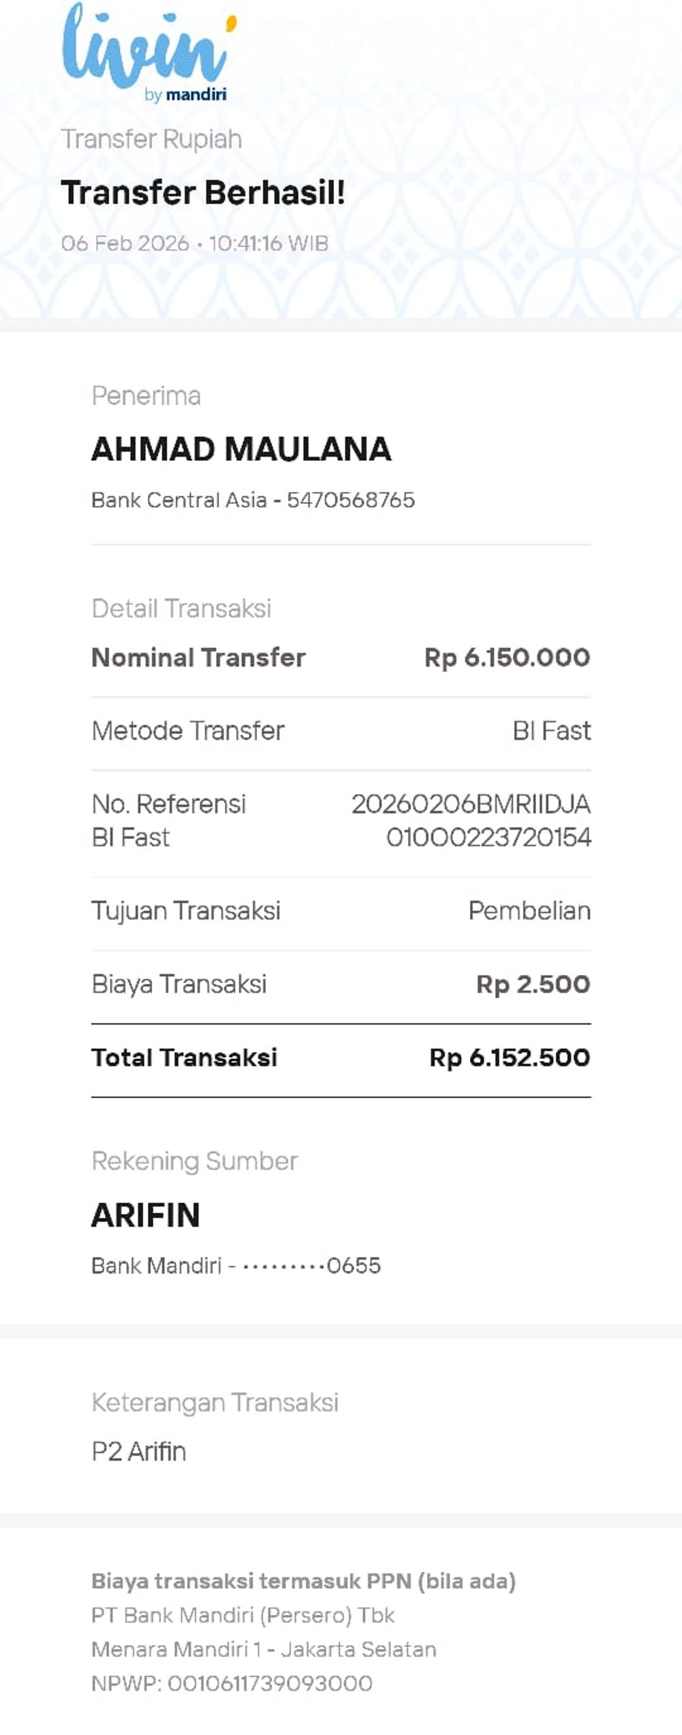Tap the Menara Mandiri 1 address line
This screenshot has height=1735, width=682.
click(x=263, y=1649)
